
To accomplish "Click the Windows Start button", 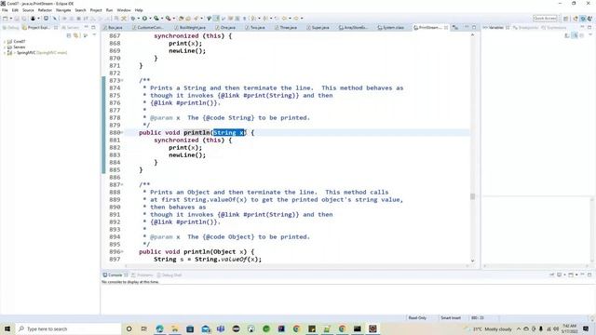I will (7, 328).
